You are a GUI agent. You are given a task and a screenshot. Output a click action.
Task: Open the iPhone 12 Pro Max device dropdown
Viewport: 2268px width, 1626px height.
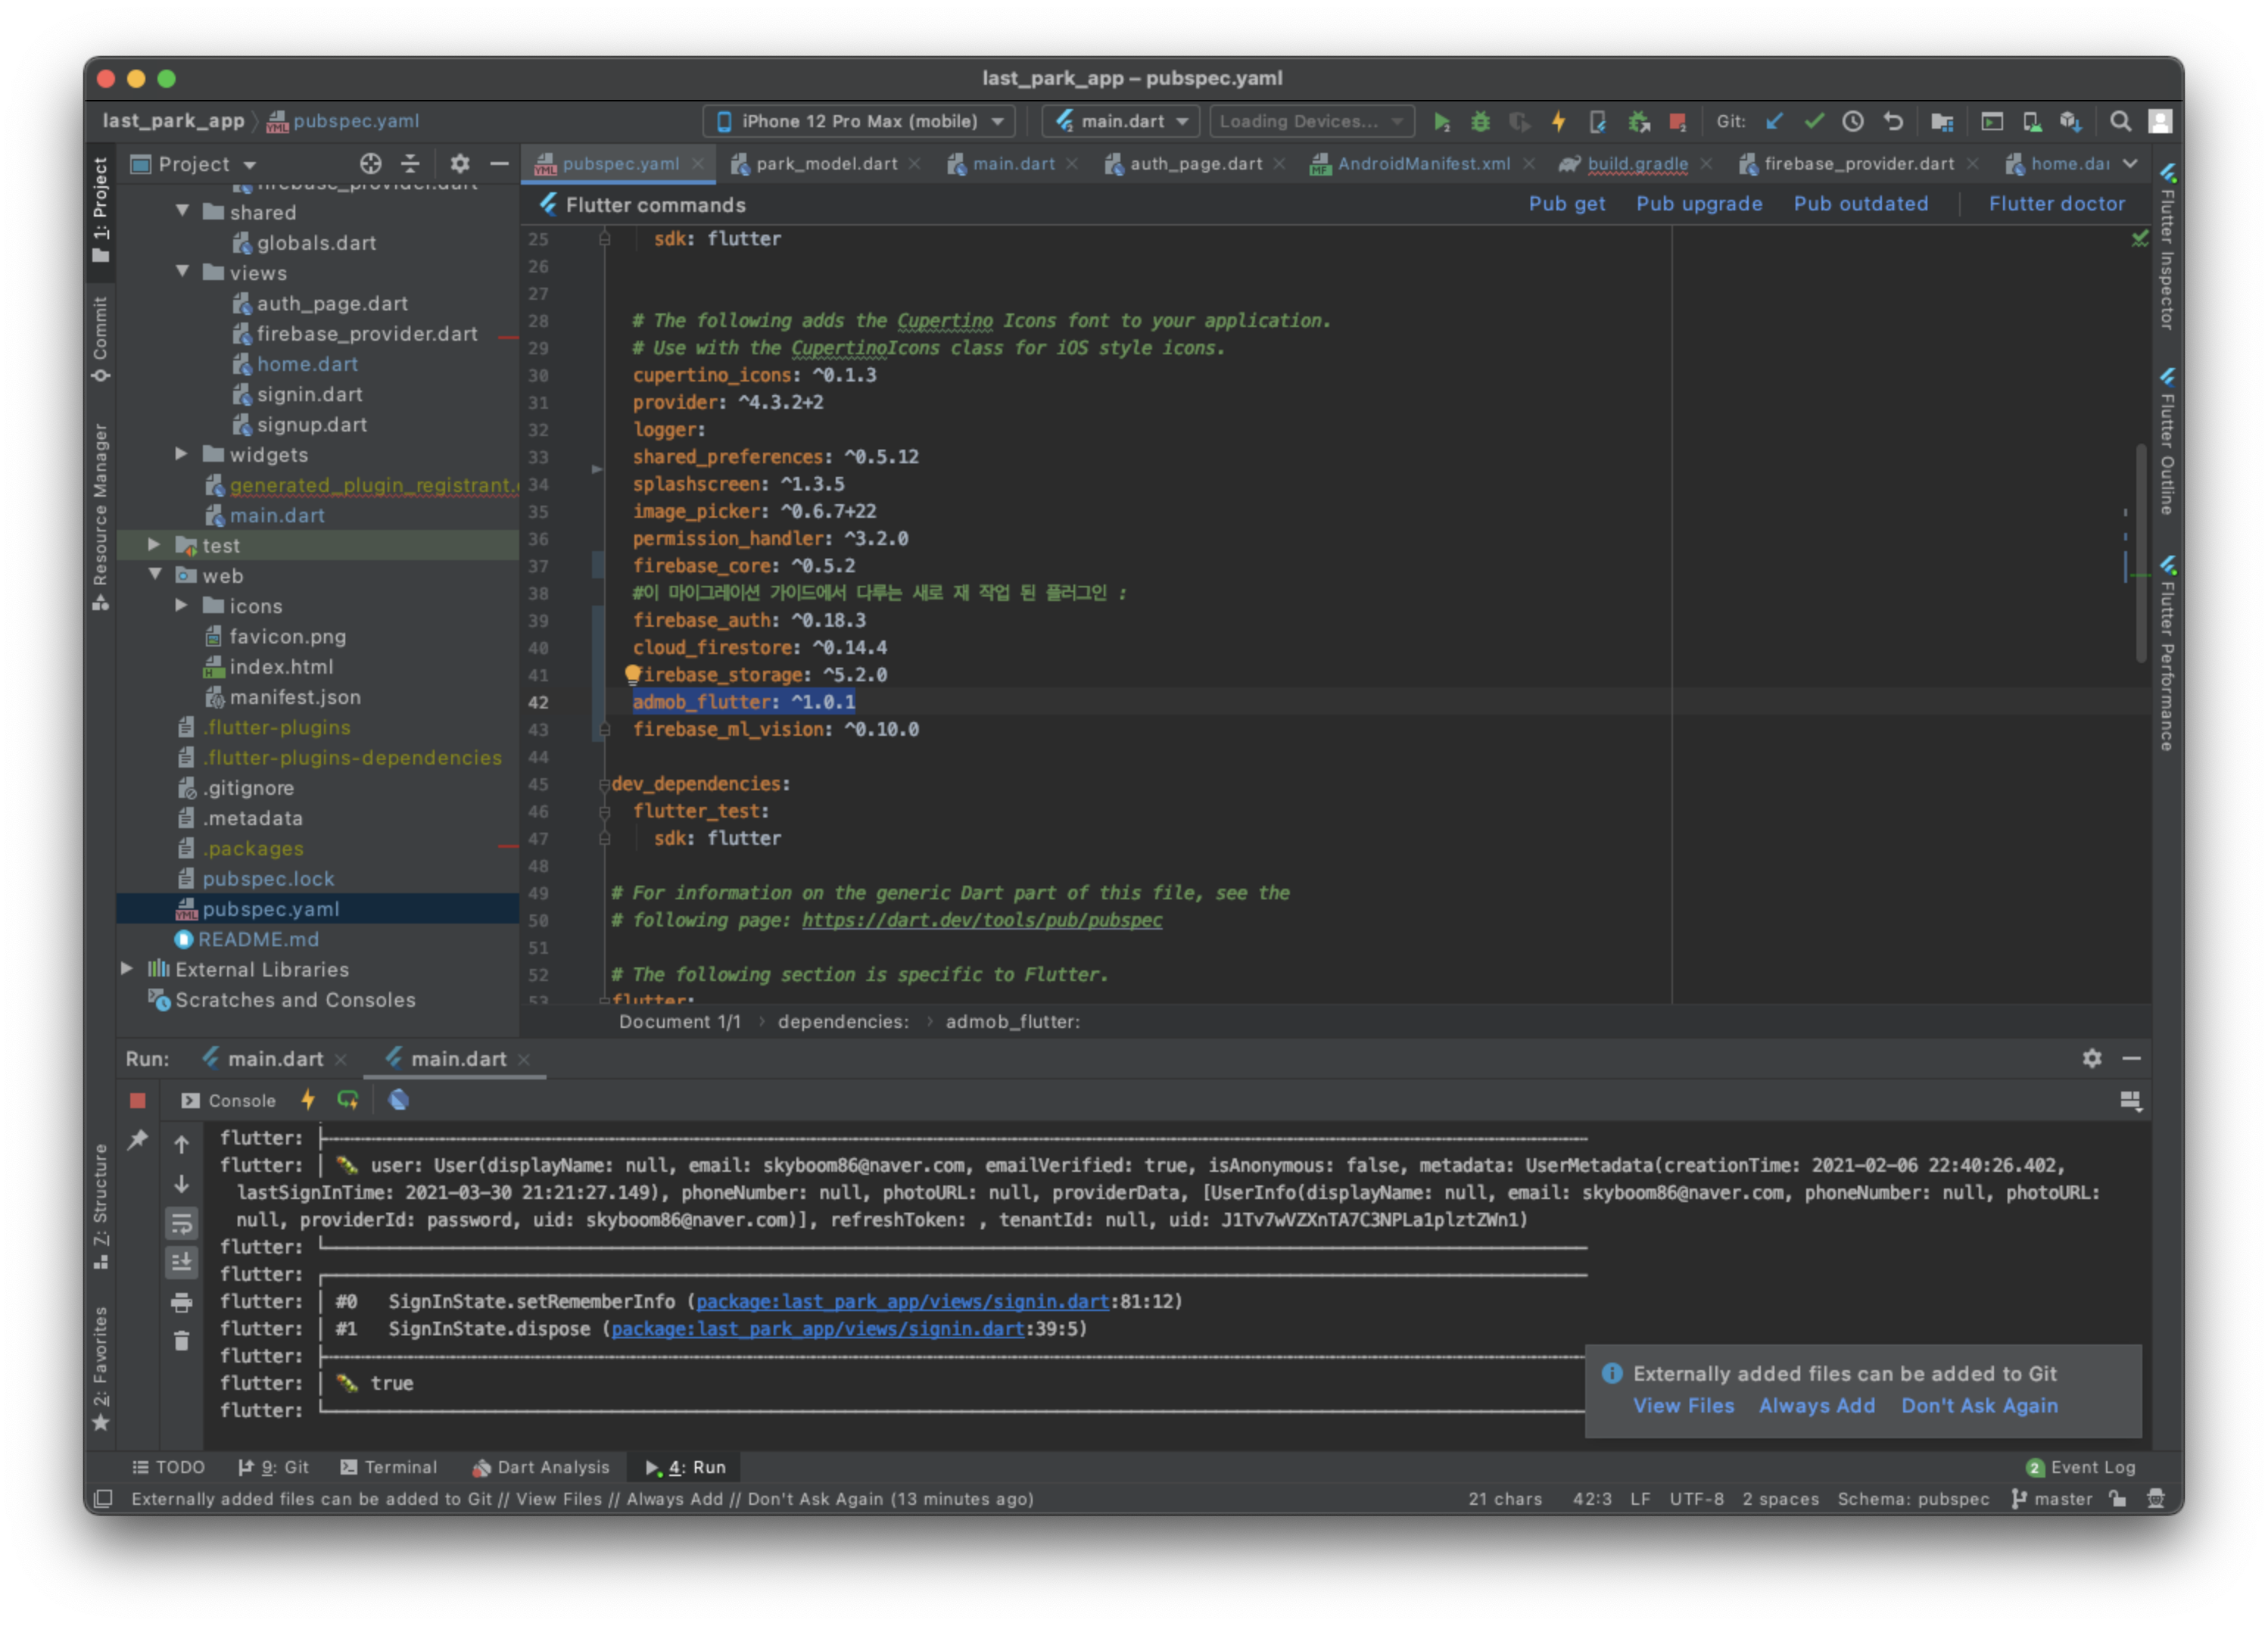tap(859, 122)
